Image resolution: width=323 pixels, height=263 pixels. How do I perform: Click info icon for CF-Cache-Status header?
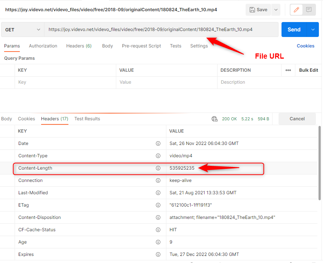pyautogui.click(x=158, y=230)
